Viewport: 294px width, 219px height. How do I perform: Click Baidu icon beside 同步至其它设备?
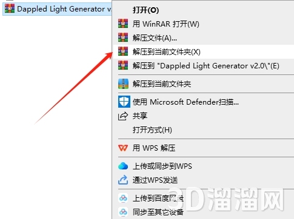[123, 212]
